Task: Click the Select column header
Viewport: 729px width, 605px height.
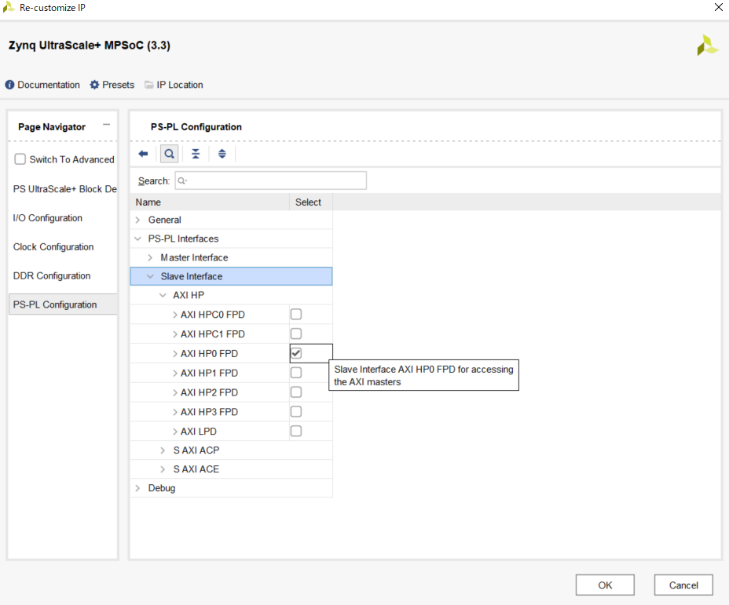Action: [310, 202]
